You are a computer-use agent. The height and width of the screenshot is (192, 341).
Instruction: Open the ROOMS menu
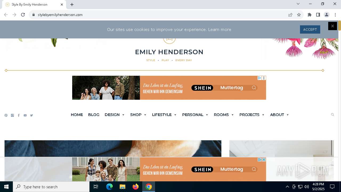221,115
